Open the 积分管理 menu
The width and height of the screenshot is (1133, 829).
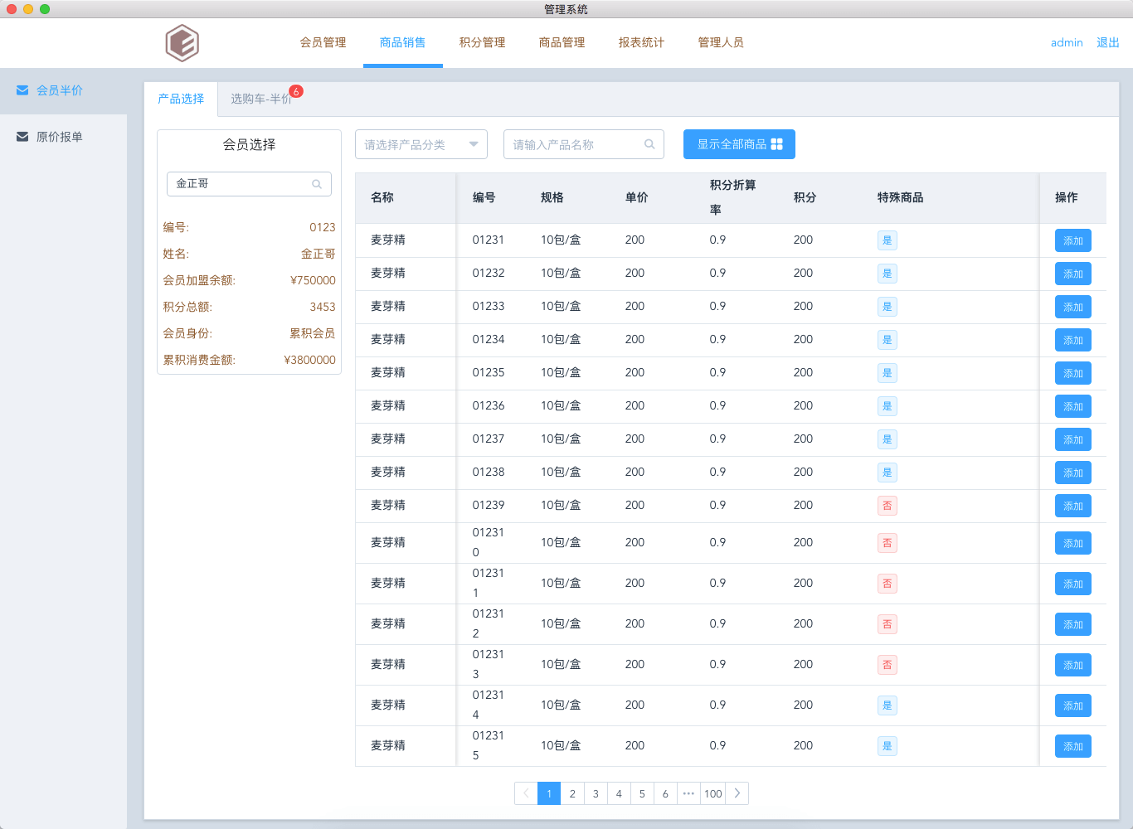(x=482, y=42)
